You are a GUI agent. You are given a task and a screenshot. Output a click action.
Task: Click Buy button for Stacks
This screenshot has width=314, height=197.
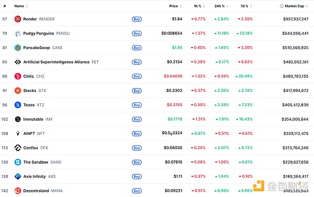click(x=137, y=90)
